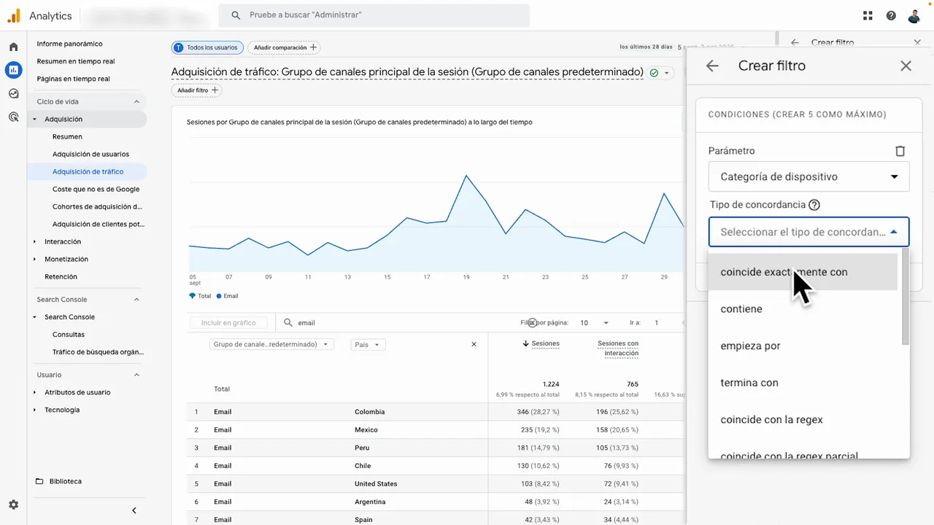Viewport: 934px width, 525px height.
Task: Open rows per page dropdown showing 10
Action: [x=594, y=322]
